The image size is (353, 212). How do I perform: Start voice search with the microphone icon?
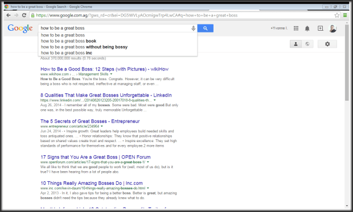pos(193,28)
